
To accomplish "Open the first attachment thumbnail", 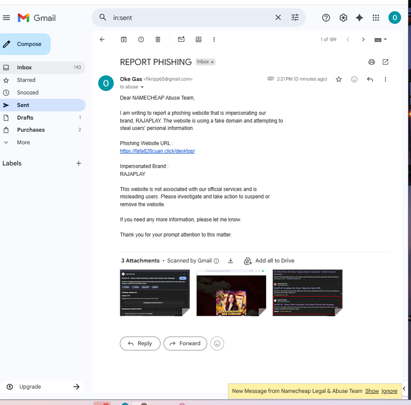I will [x=154, y=293].
